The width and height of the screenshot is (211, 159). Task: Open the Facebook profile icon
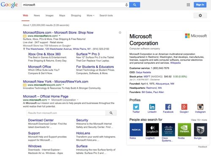tap(168, 107)
